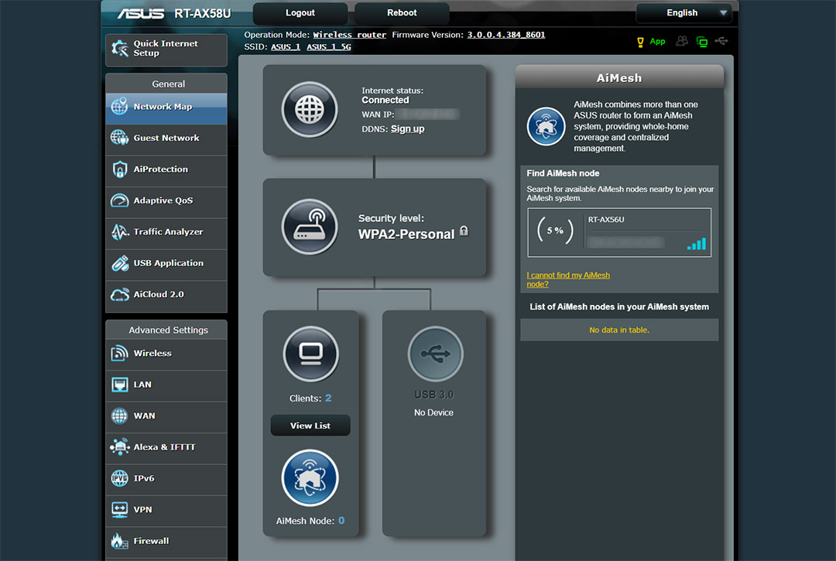Click the AiProtection shield icon

point(119,169)
